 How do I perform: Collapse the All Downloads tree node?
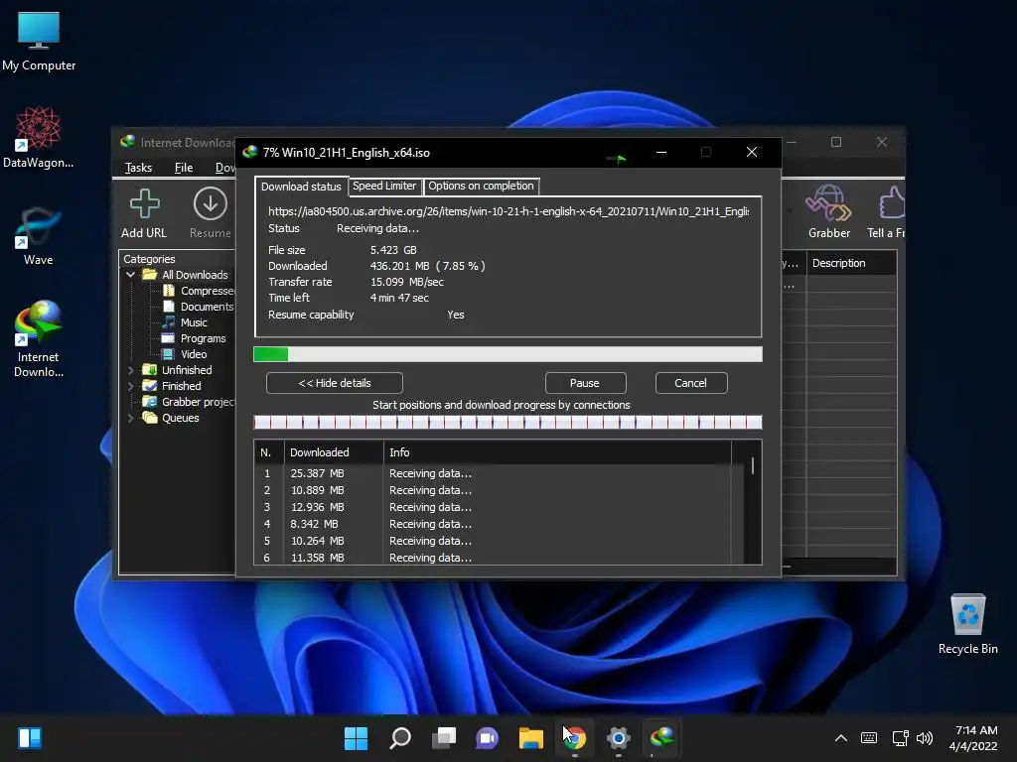pyautogui.click(x=131, y=275)
